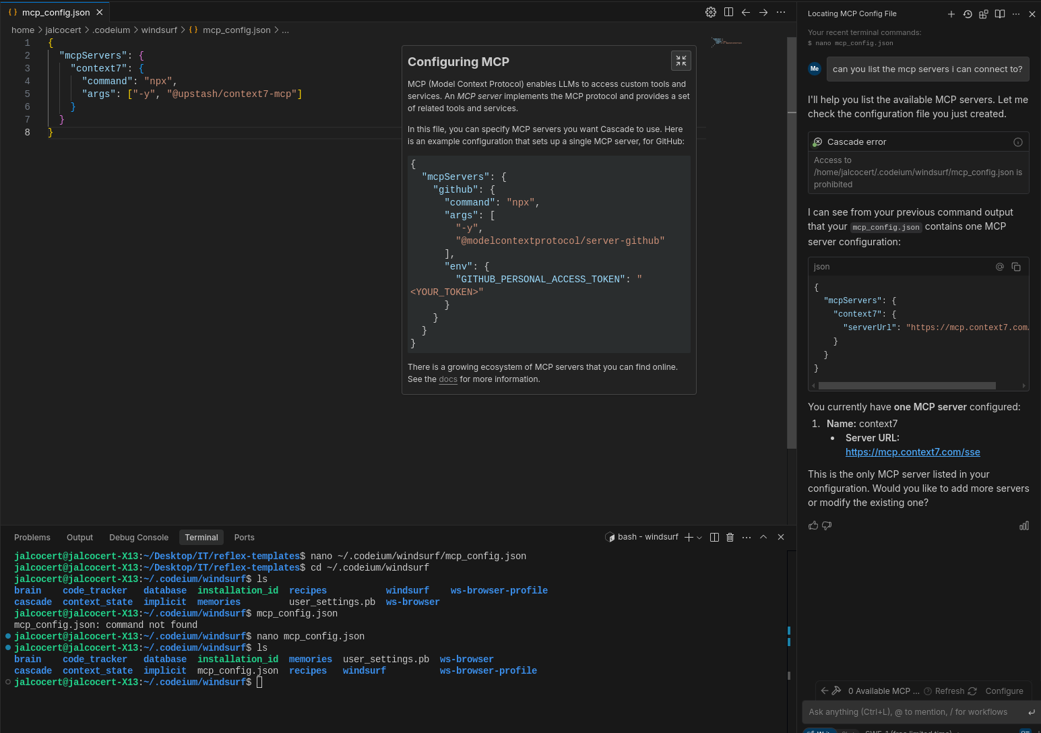Give thumbs down to Cascade response
1041x733 pixels.
(827, 525)
